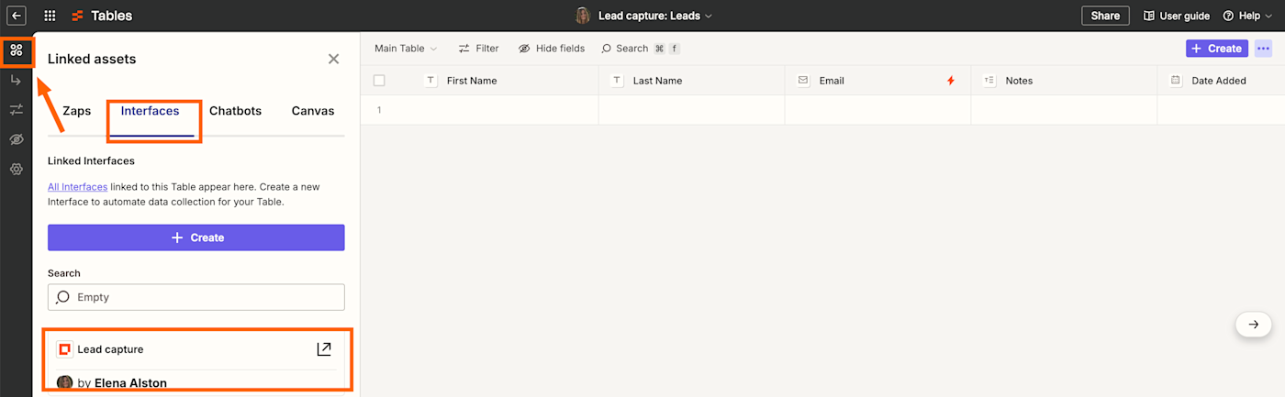
Task: Go back with the left arrow button
Action: (17, 16)
